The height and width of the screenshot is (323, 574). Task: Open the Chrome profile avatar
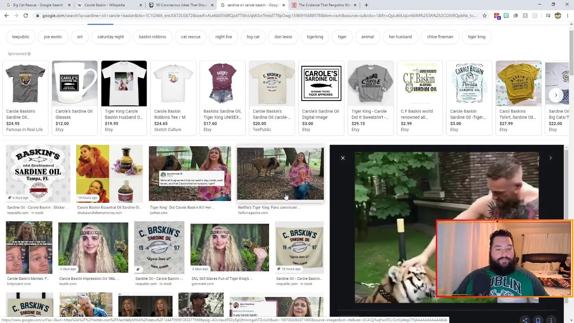(557, 15)
